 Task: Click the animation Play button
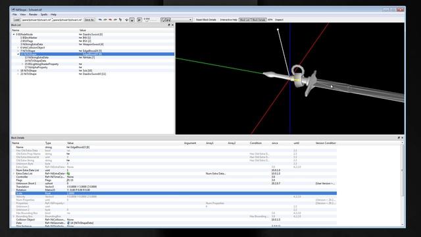(x=139, y=20)
